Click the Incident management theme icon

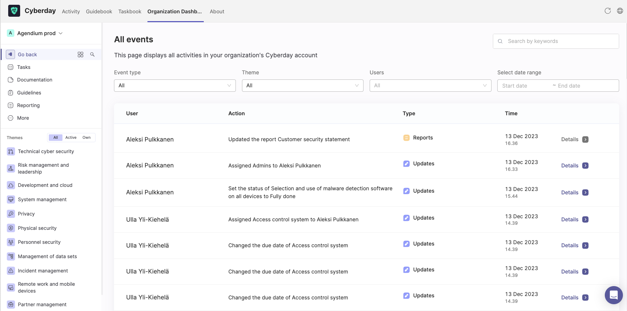[x=11, y=271]
